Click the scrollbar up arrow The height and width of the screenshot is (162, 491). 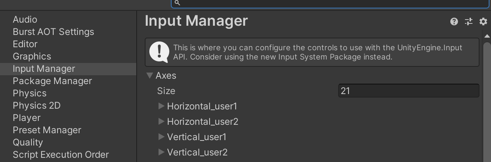[x=487, y=36]
